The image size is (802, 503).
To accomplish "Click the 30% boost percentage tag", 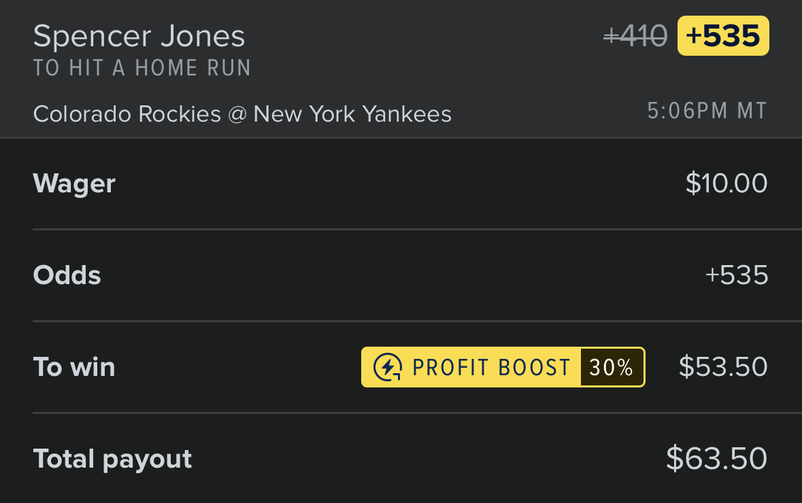I will point(612,367).
